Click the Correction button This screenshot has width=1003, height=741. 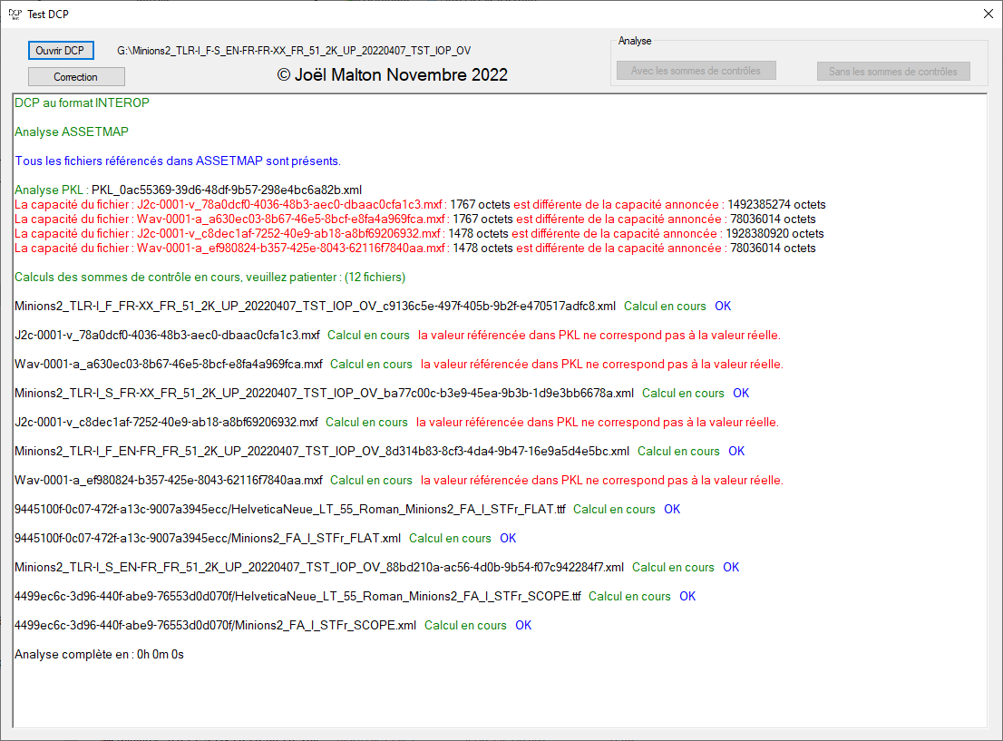[x=76, y=77]
